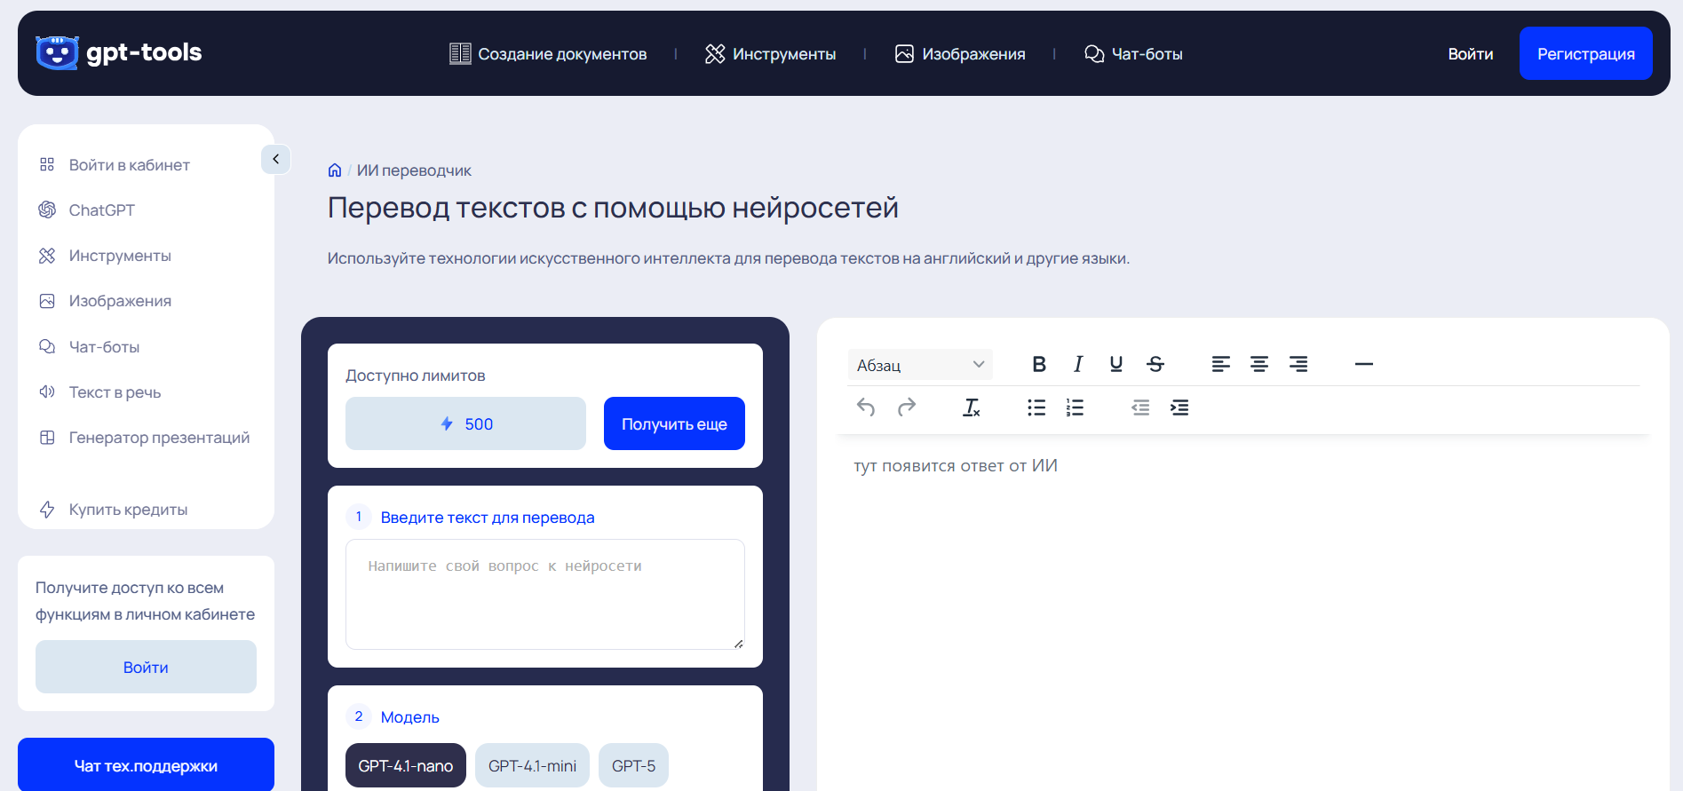Screen dimensions: 1683x791
Task: Open Инструменты in the top navigation
Action: pos(770,54)
